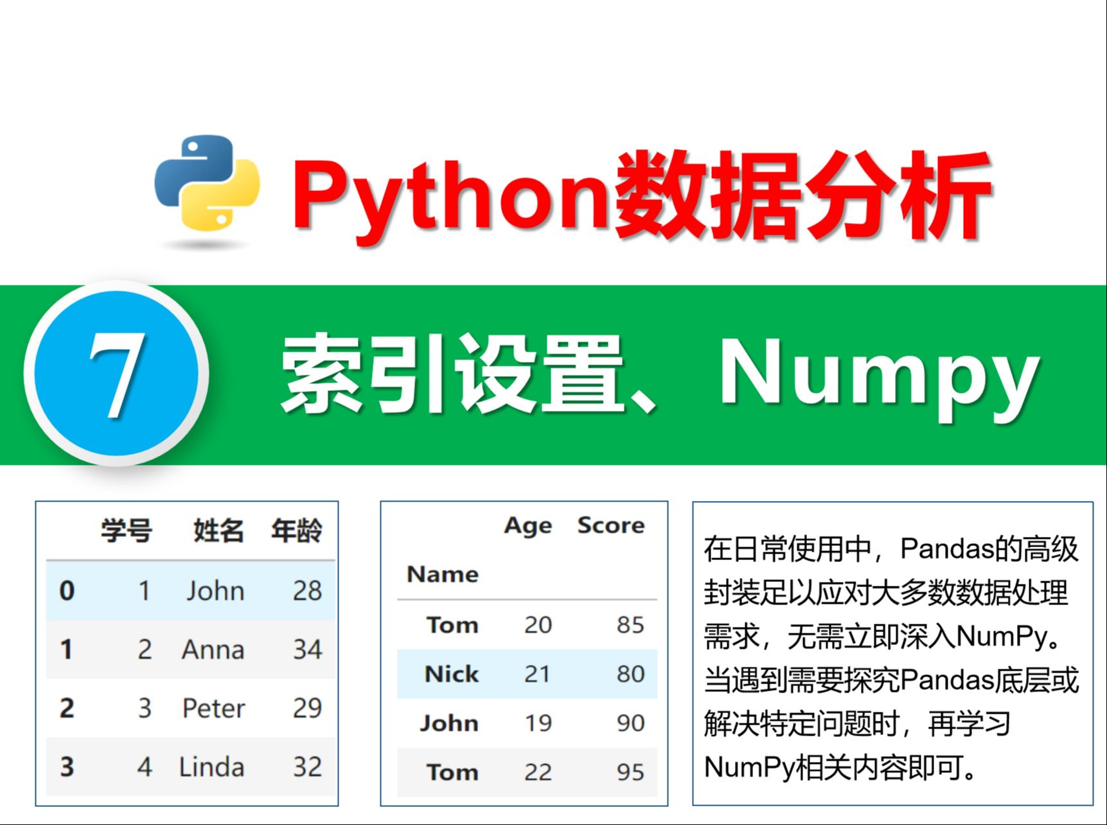Click the text line starting "在日常使用中"

(891, 548)
